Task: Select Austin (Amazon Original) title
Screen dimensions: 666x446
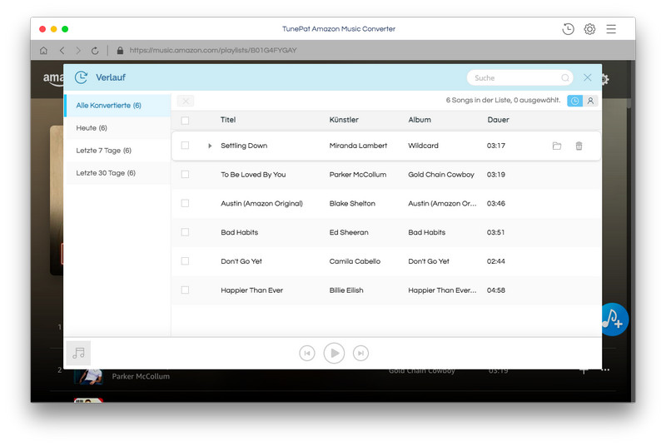Action: [261, 203]
